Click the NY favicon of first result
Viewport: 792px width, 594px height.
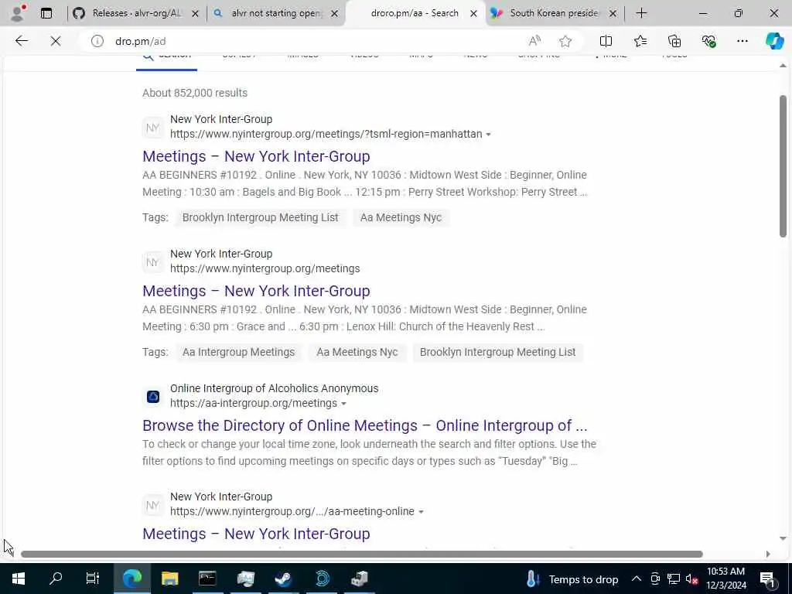pyautogui.click(x=153, y=128)
